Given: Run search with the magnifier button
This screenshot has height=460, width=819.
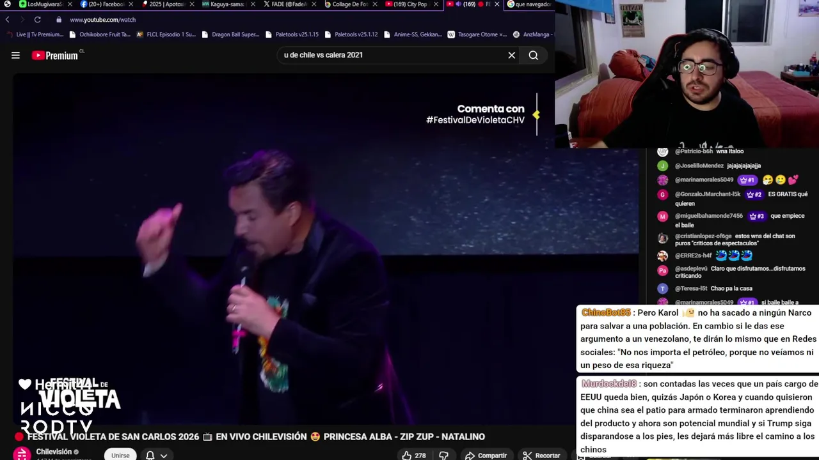Looking at the screenshot, I should (x=533, y=56).
